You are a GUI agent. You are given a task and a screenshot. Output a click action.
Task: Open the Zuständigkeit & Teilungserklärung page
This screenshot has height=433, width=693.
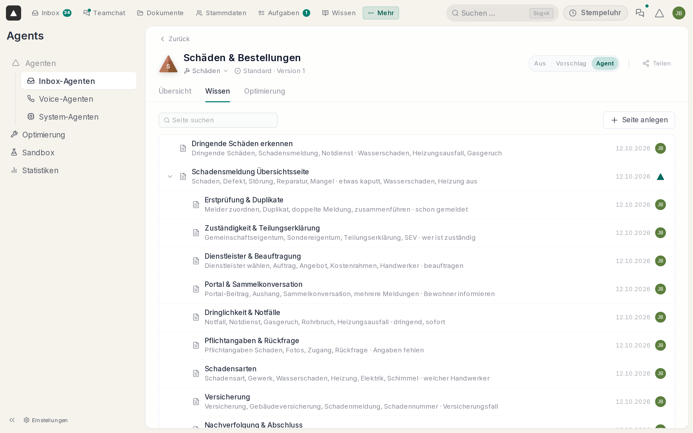[417, 233]
